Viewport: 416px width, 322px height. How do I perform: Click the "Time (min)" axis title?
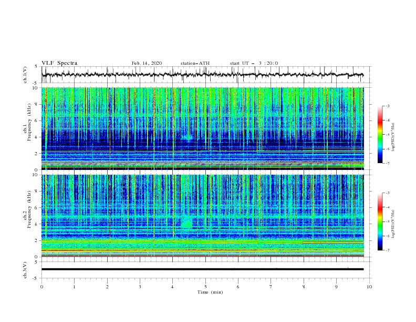click(x=210, y=292)
